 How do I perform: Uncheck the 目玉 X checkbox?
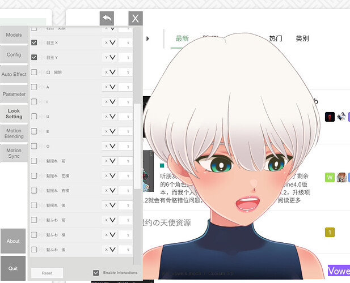click(34, 42)
